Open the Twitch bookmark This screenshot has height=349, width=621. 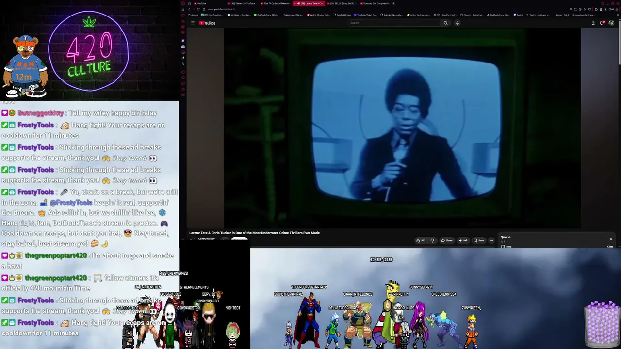(x=519, y=15)
